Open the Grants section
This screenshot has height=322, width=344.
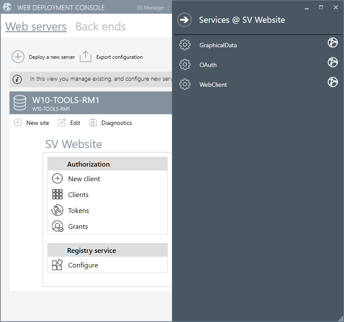click(78, 226)
